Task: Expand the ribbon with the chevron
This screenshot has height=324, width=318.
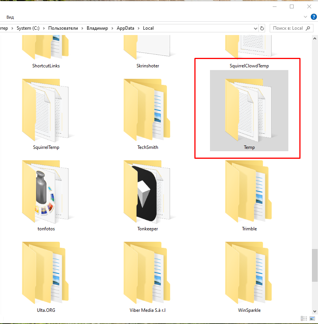Action: point(305,17)
